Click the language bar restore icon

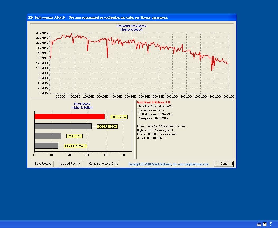click(x=271, y=223)
